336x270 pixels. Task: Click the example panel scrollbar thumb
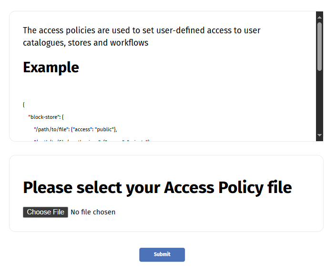[319, 47]
